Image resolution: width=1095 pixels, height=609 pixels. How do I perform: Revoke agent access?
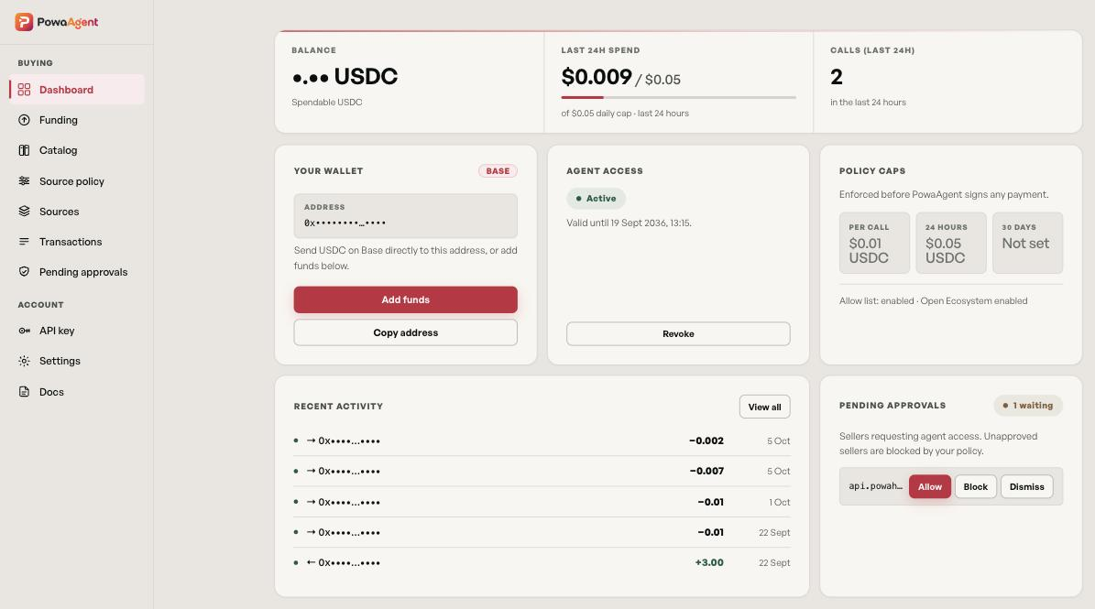pyautogui.click(x=678, y=333)
